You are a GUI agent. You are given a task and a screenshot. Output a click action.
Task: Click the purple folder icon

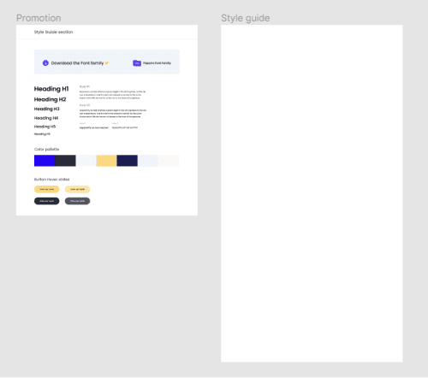(x=137, y=63)
